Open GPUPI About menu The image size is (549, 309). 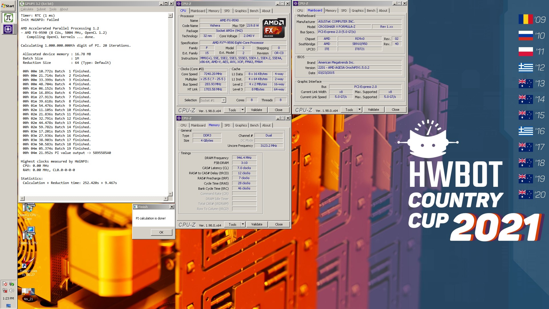click(x=64, y=9)
